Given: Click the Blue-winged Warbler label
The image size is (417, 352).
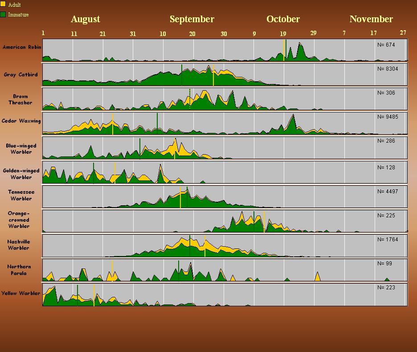Looking at the screenshot, I should 21,149.
